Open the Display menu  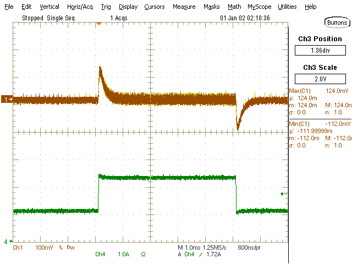pyautogui.click(x=128, y=7)
